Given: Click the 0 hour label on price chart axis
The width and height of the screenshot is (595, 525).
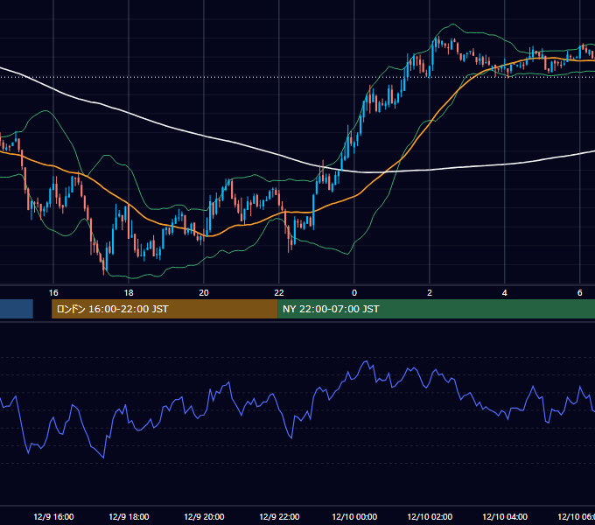Looking at the screenshot, I should pos(354,292).
